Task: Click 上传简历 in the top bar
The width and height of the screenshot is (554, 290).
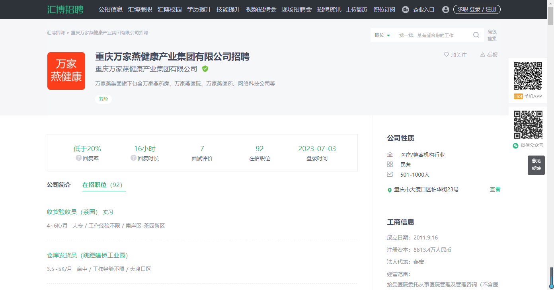Action: 357,10
